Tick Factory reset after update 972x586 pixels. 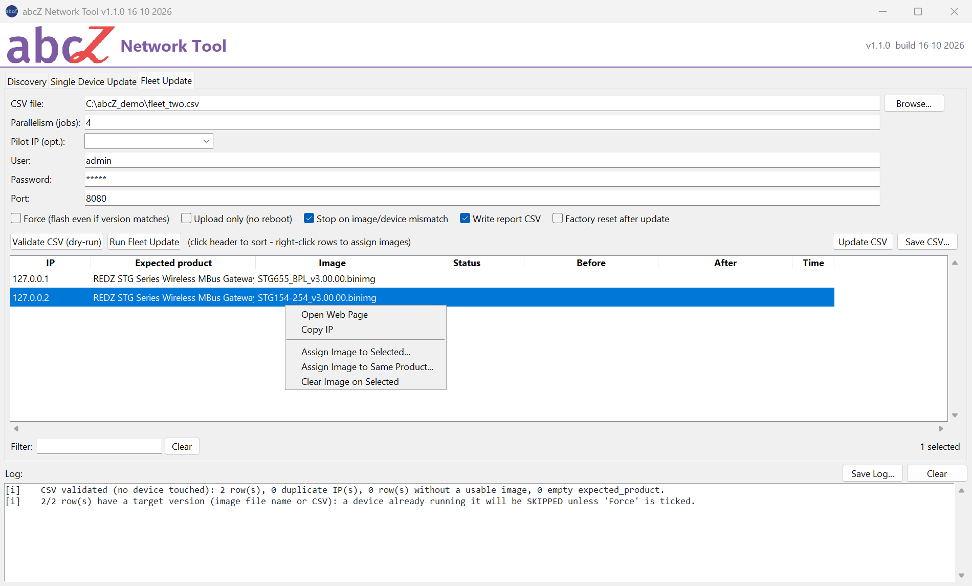(558, 219)
